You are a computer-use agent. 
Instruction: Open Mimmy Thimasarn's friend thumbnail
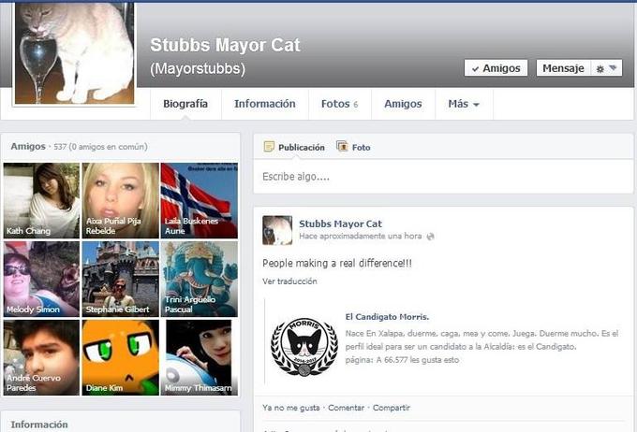pyautogui.click(x=199, y=357)
